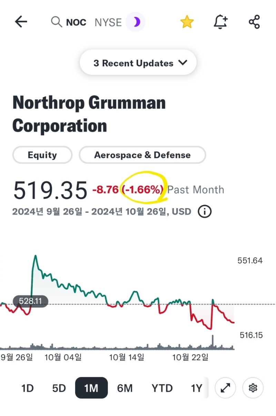Image resolution: width=276 pixels, height=416 pixels.
Task: Select the 1M time range
Action: (x=91, y=388)
